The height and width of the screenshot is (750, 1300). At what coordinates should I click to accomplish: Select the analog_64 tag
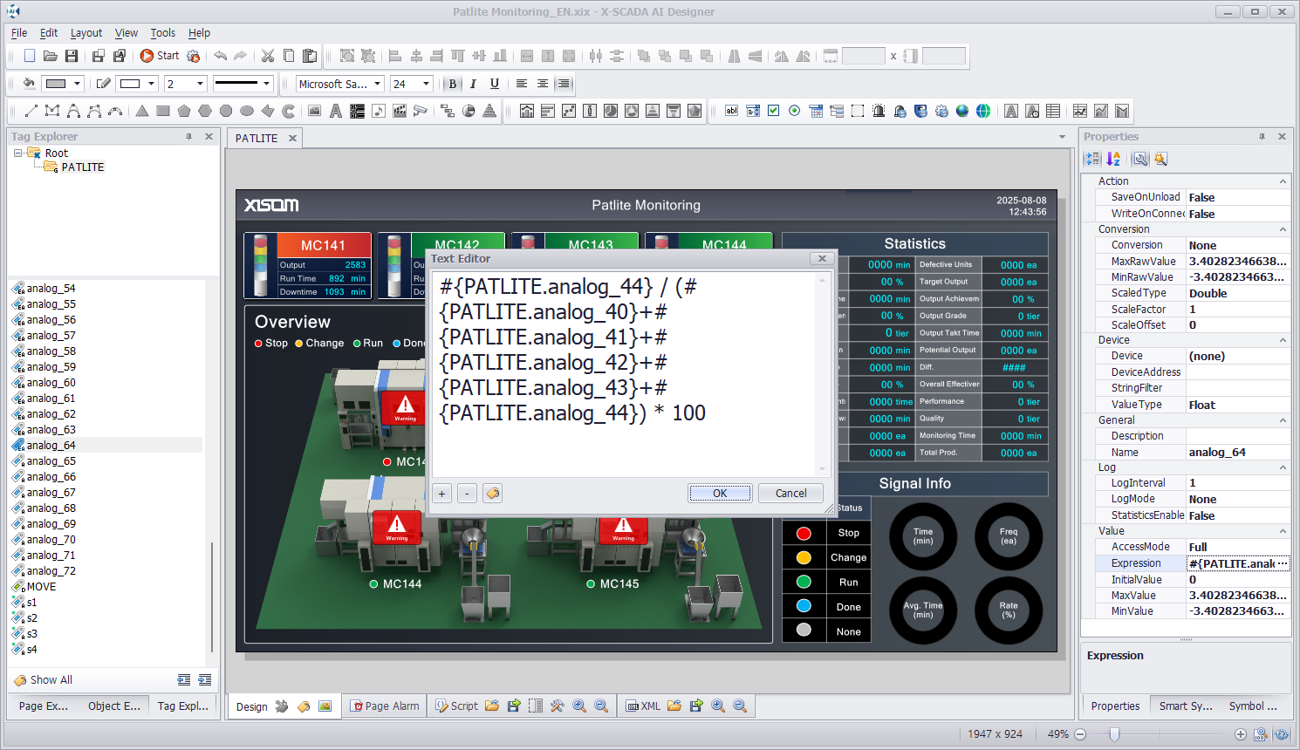[x=51, y=446]
